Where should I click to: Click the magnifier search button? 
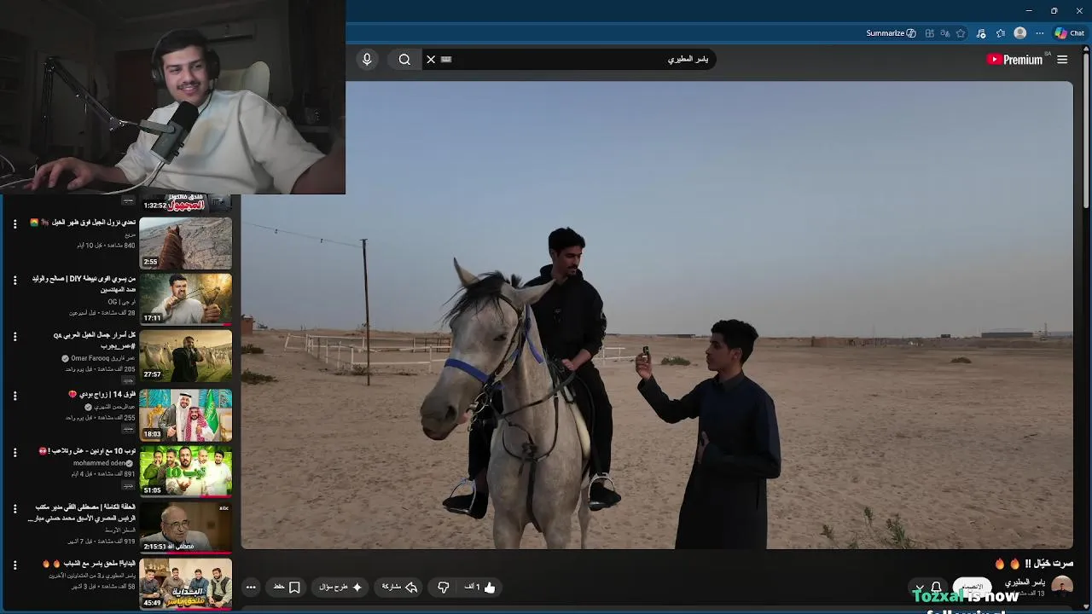pyautogui.click(x=404, y=59)
